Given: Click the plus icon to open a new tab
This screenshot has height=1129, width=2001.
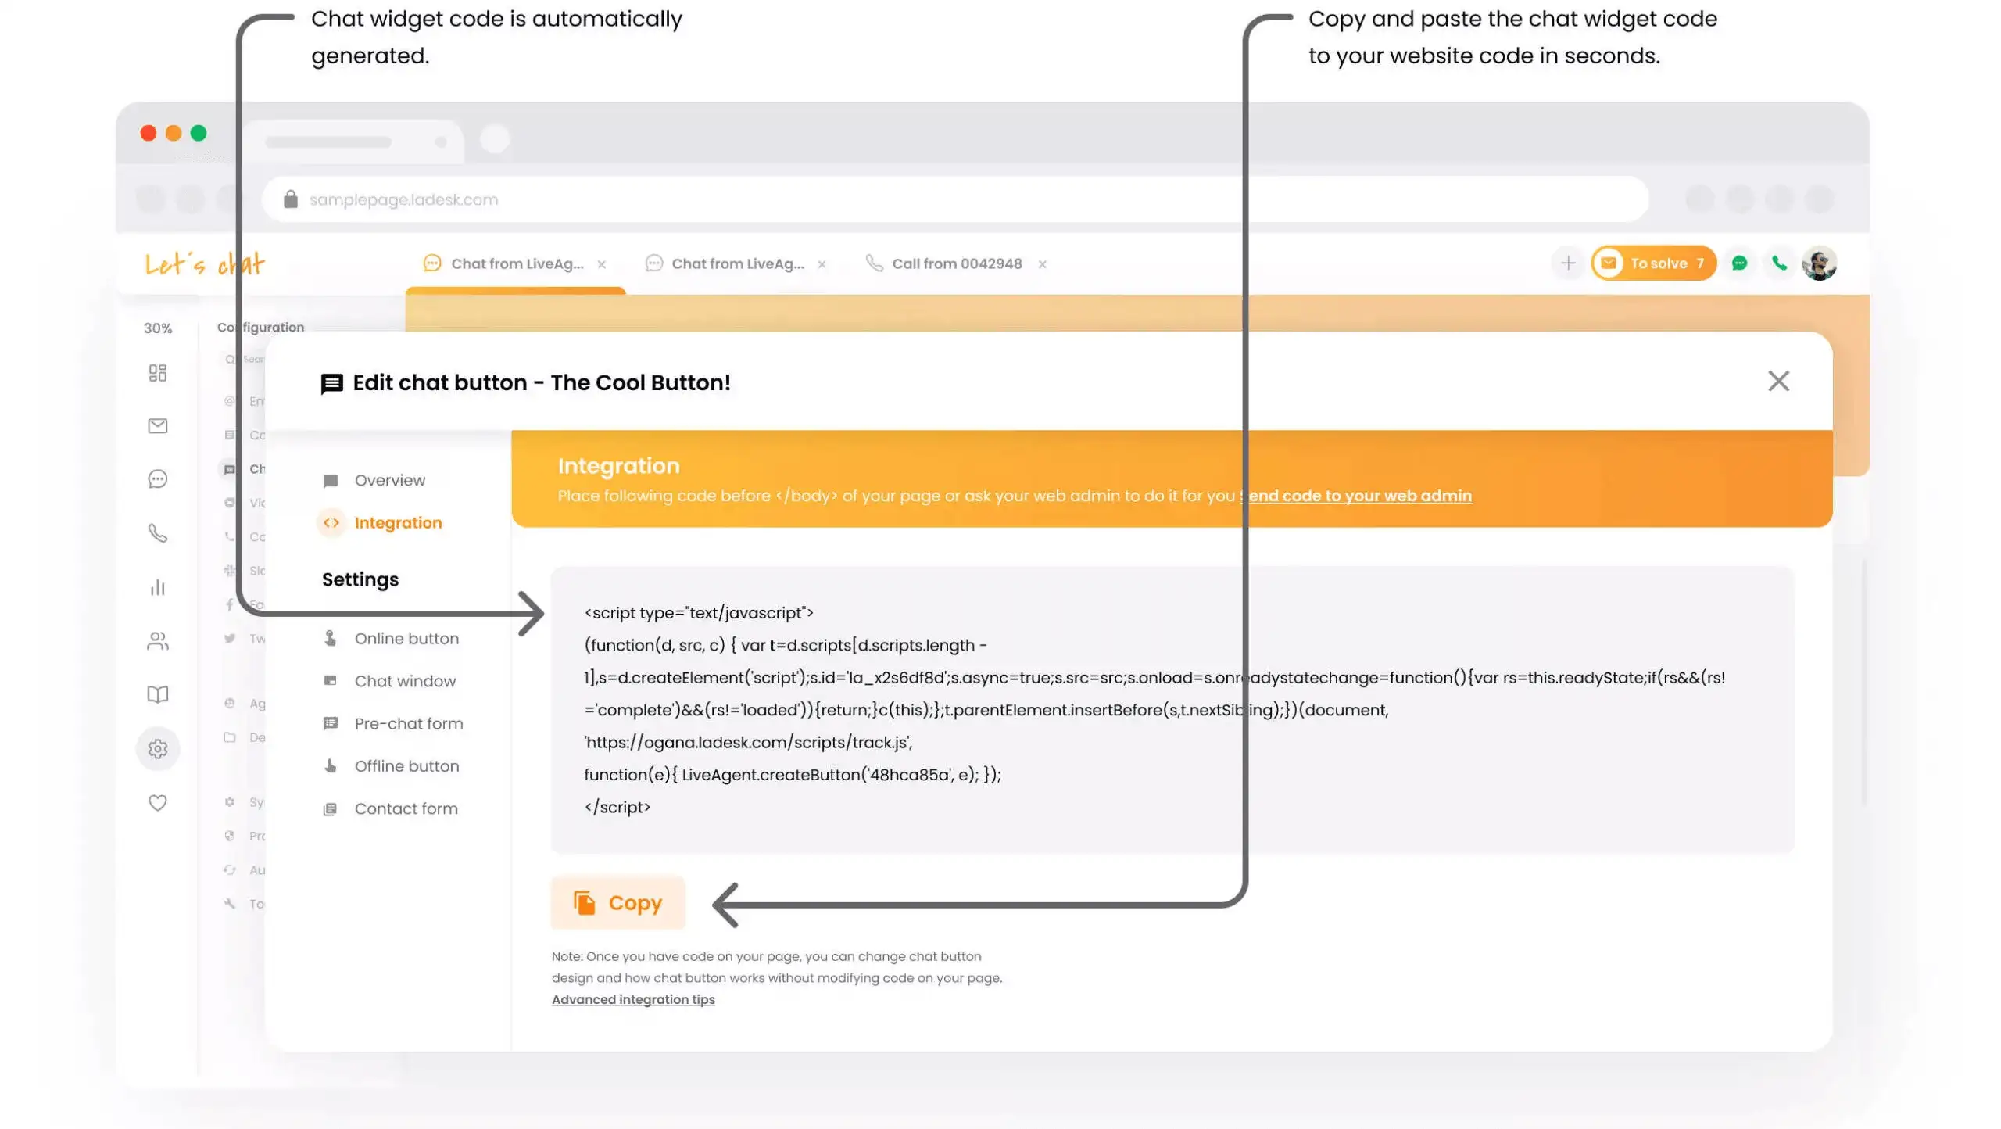Looking at the screenshot, I should (1568, 263).
